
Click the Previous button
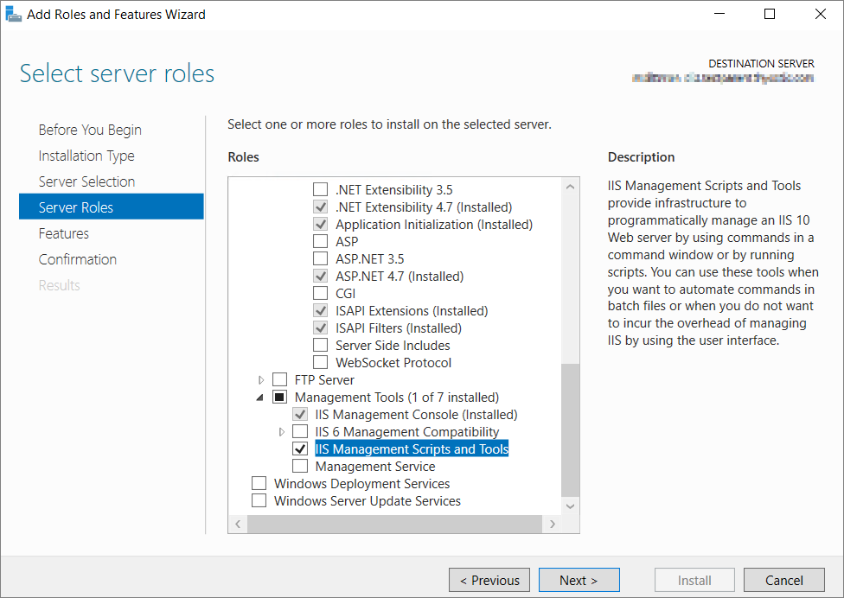coord(489,580)
